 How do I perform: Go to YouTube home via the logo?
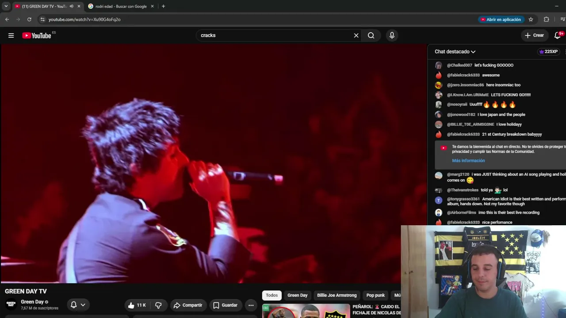(37, 35)
